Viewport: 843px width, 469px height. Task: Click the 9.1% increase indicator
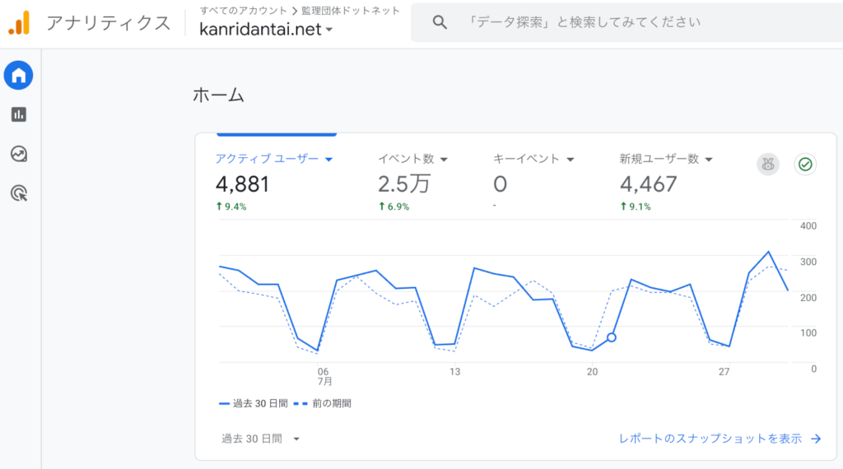636,207
